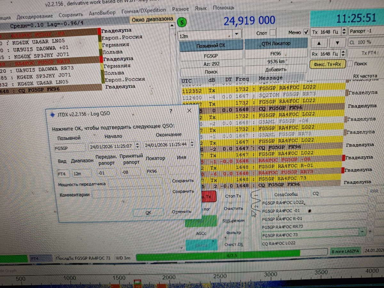Screen dimensions: 384x288
Task: Click the Позывной field in Log QSO dialog
Action: point(69,148)
